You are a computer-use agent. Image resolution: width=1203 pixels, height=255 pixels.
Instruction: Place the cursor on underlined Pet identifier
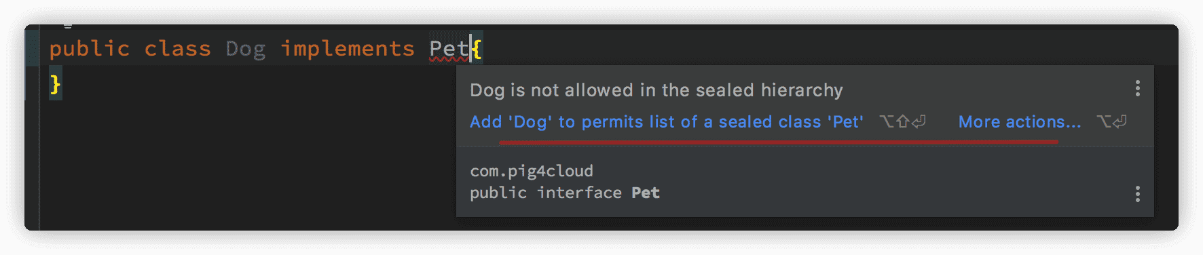(449, 49)
